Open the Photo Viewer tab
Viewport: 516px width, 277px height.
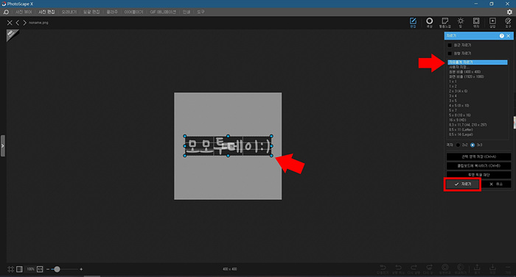coord(24,12)
